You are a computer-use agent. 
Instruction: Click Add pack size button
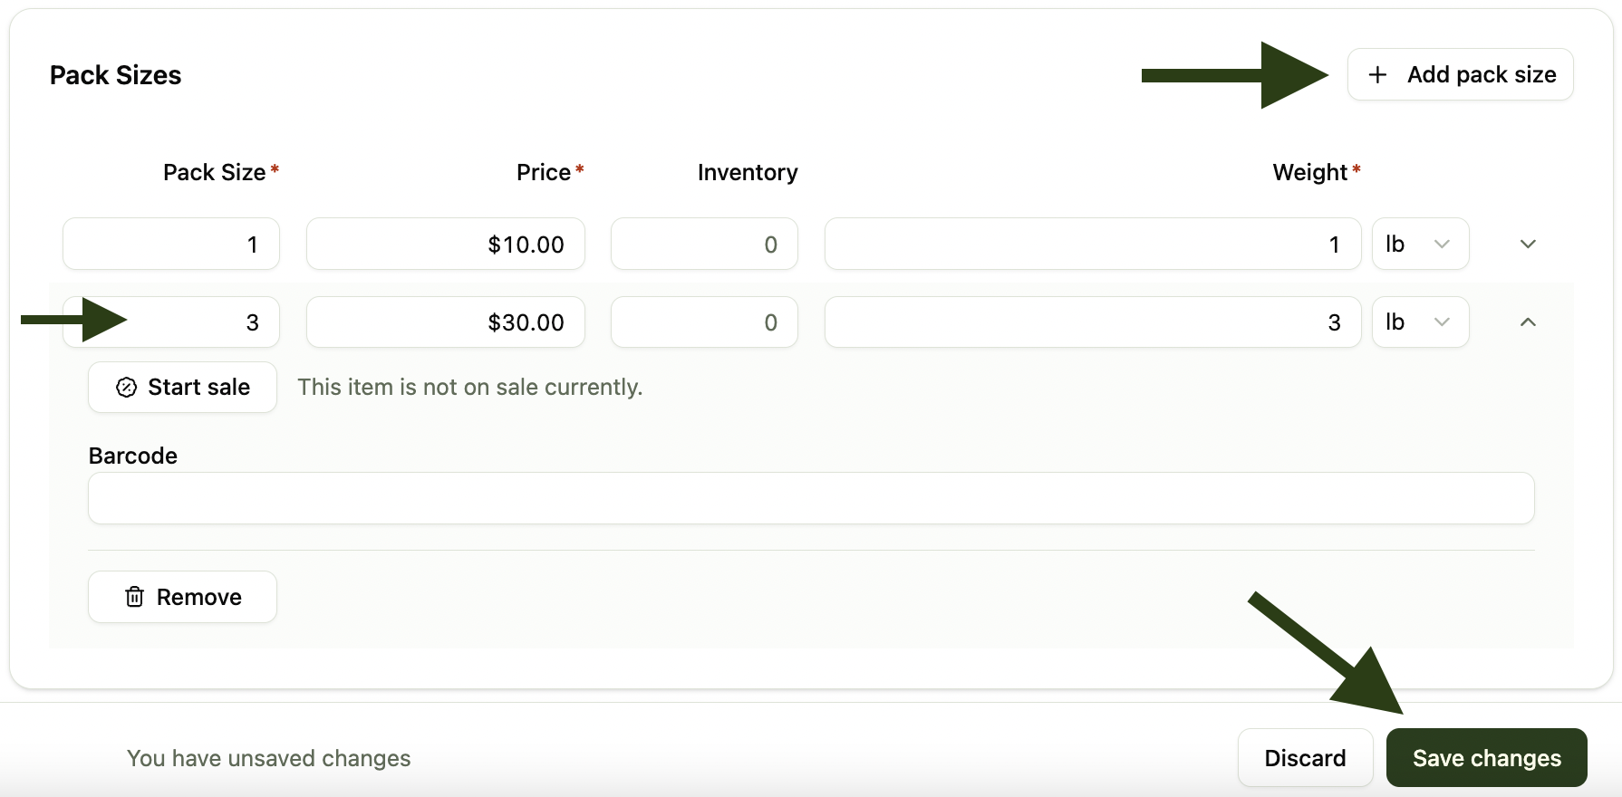tap(1460, 74)
